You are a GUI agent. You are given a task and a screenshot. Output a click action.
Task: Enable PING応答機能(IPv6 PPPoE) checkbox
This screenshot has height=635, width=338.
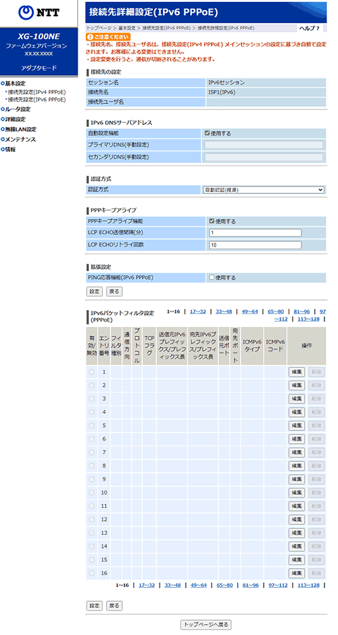212,278
